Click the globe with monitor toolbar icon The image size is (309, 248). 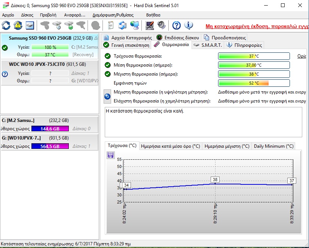[134, 25]
